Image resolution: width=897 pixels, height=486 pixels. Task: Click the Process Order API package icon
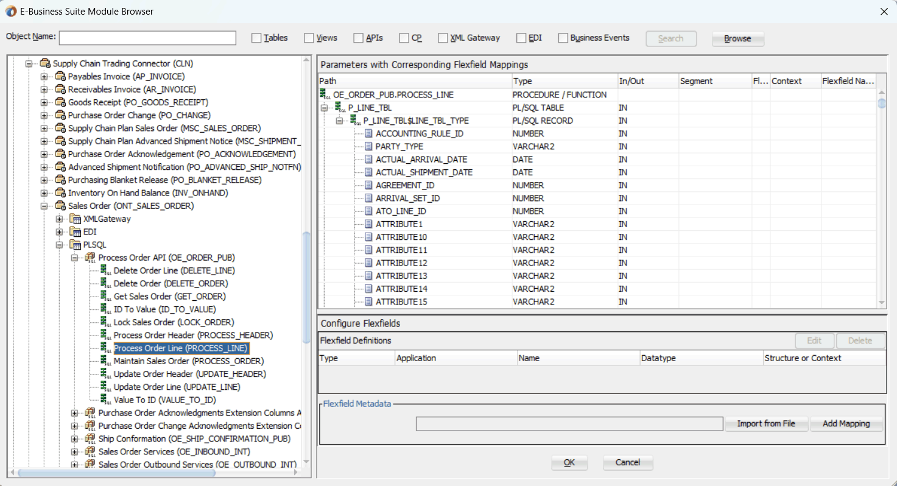(x=91, y=258)
